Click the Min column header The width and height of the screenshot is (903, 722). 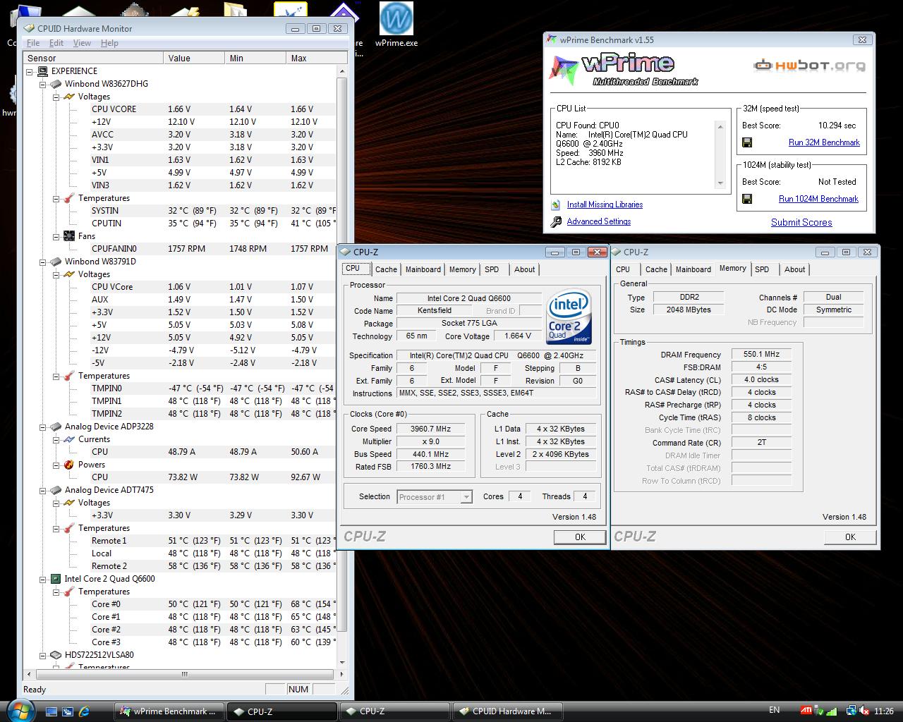pos(255,58)
